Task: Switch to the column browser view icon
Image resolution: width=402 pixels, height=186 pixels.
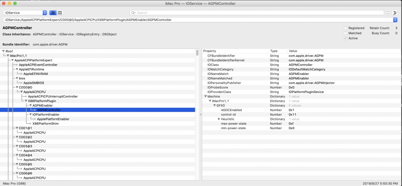Action: tap(60, 13)
